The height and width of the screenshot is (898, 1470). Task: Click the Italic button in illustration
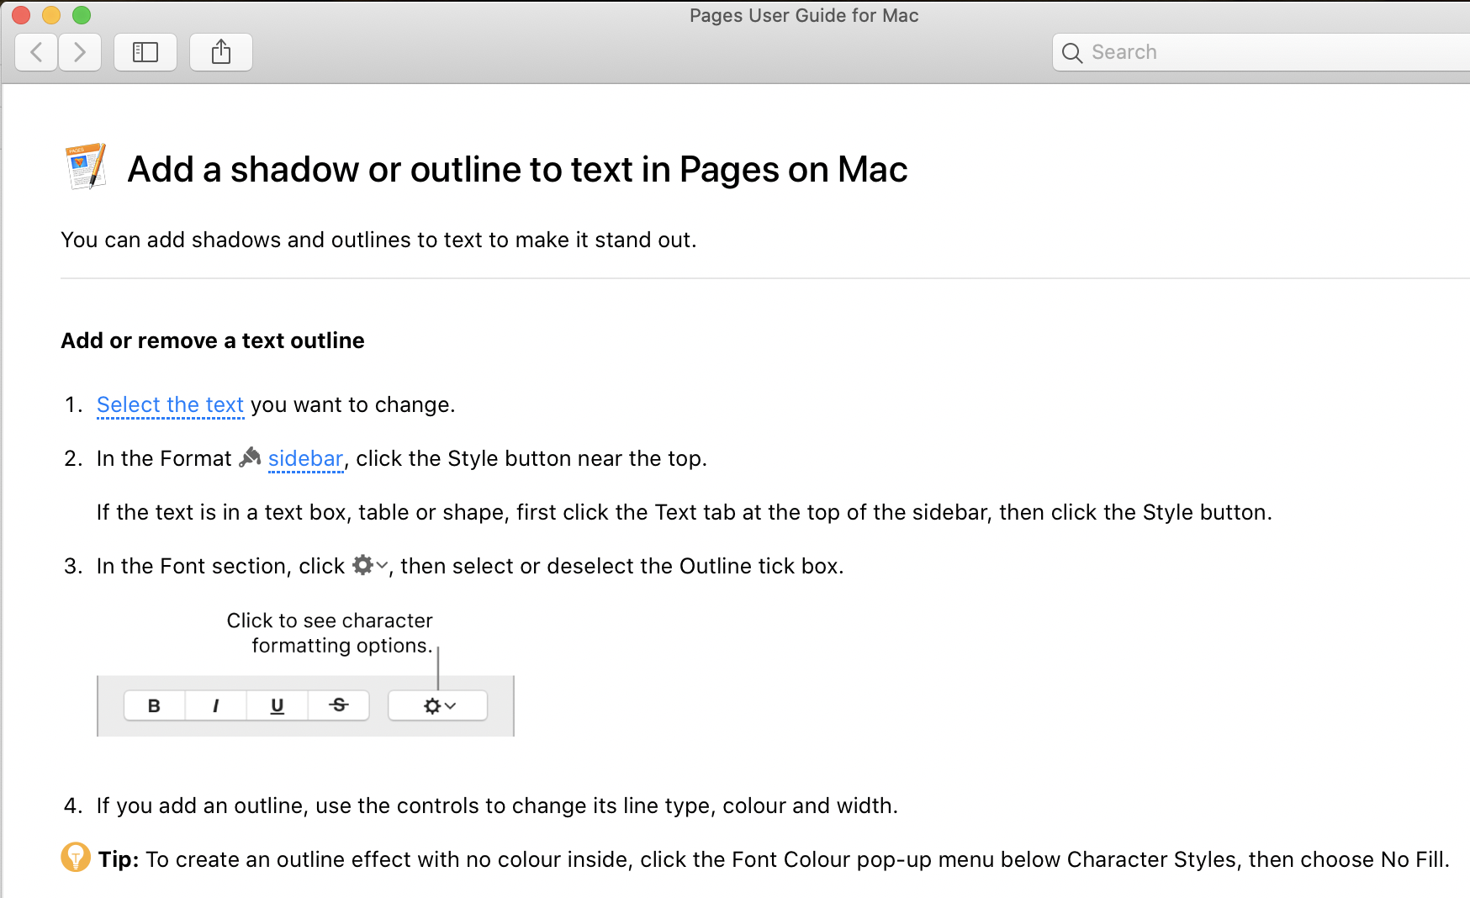click(x=216, y=705)
